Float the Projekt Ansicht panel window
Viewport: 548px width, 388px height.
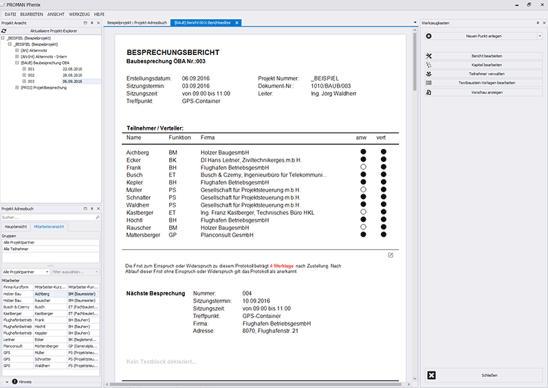click(x=85, y=23)
